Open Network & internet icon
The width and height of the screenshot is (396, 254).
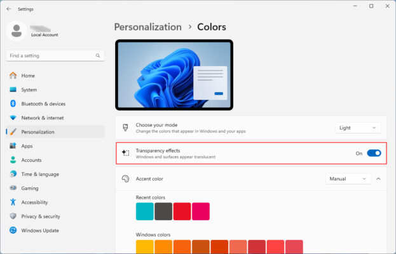point(13,117)
